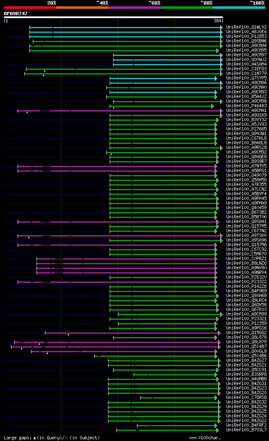This screenshot has width=269, height=441.
Task: Open UniRef100_Q00WJ2 entry label
Action: pos(246,60)
